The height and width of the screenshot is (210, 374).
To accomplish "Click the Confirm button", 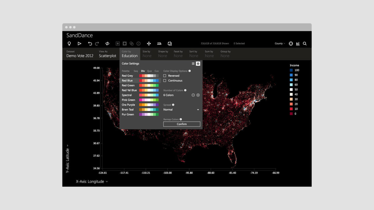I will [182, 124].
